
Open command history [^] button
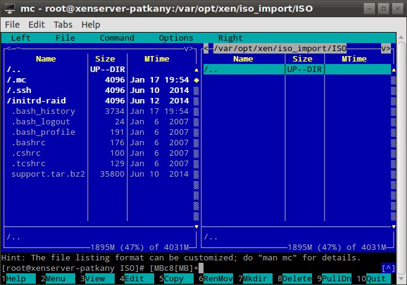(x=388, y=268)
